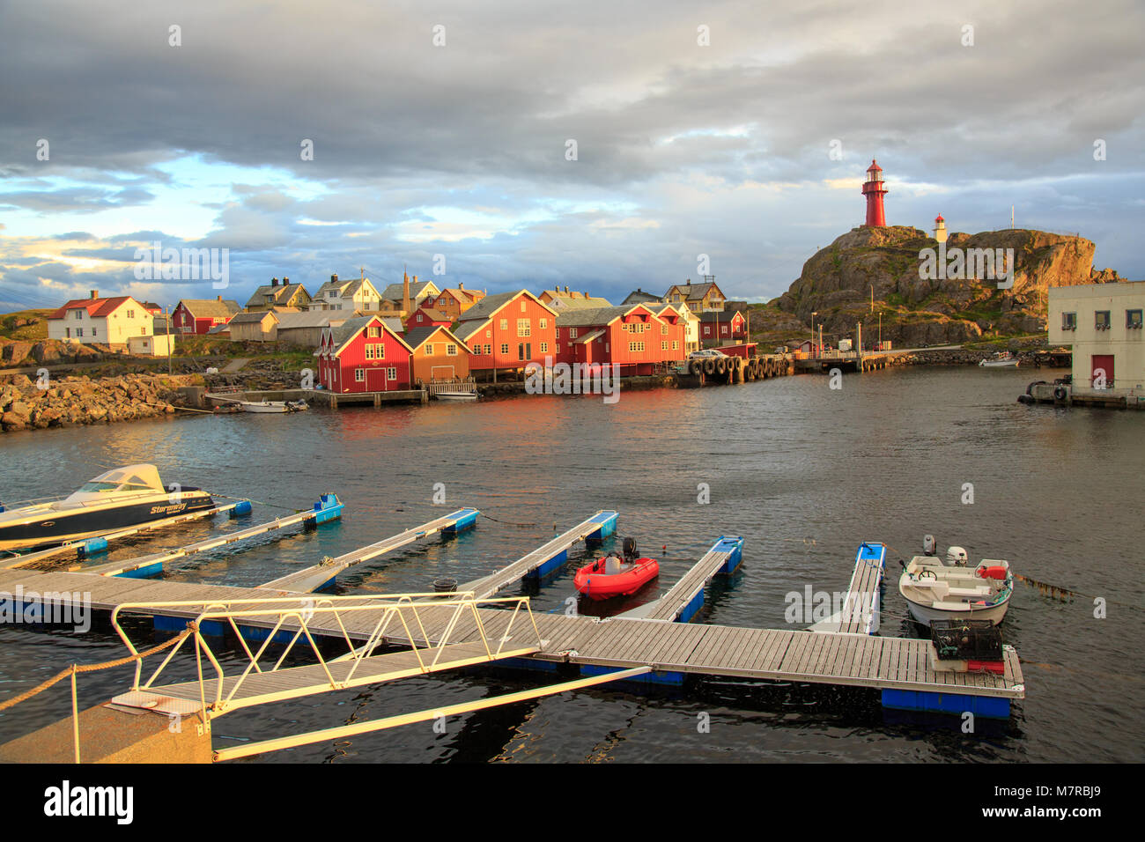Click the red inflatable boat at the dock
This screenshot has height=842, width=1145.
point(616,572)
